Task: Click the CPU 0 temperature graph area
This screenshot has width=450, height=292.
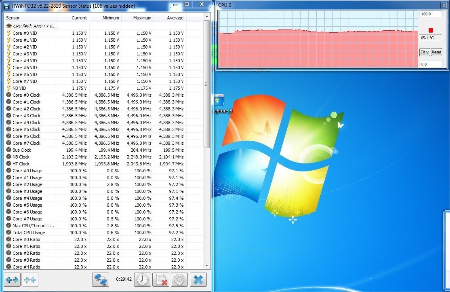Action: tap(318, 39)
